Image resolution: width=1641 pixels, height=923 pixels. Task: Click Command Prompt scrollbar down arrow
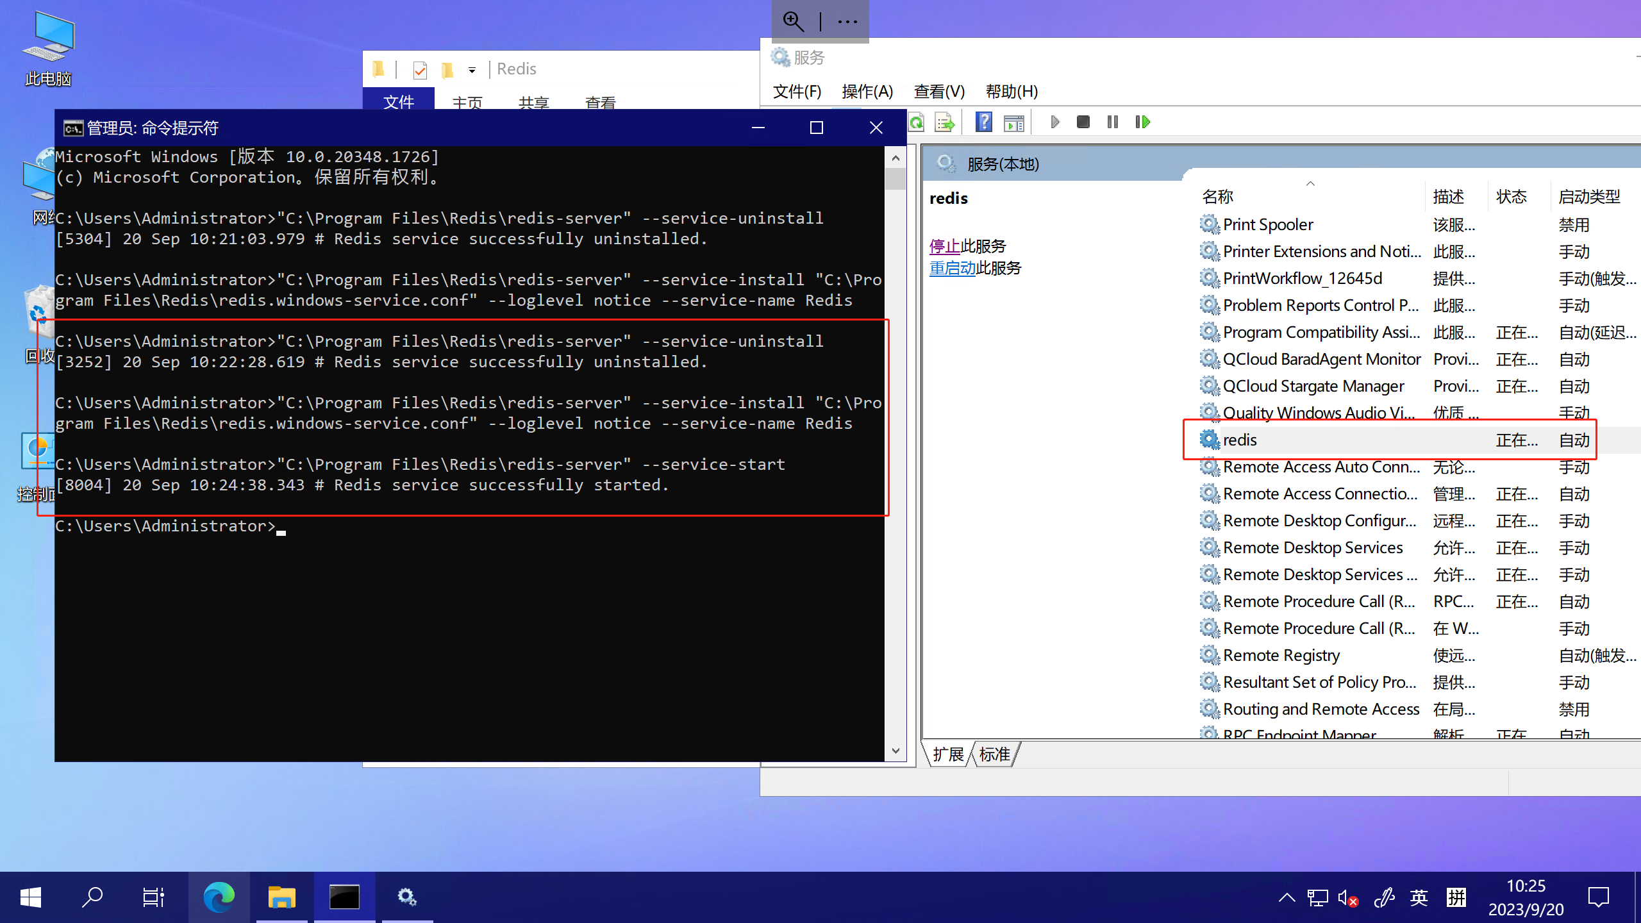click(x=895, y=751)
